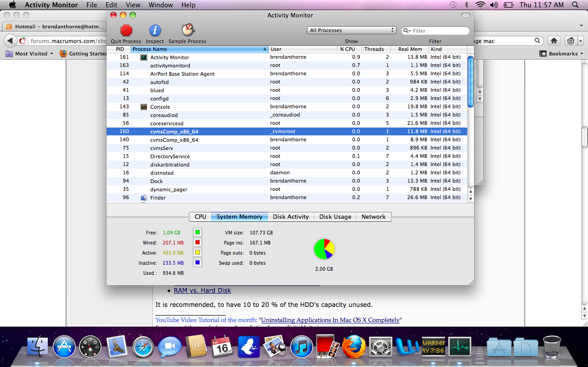
Task: Click the Hotmail tab in Firefox
Action: (x=55, y=27)
